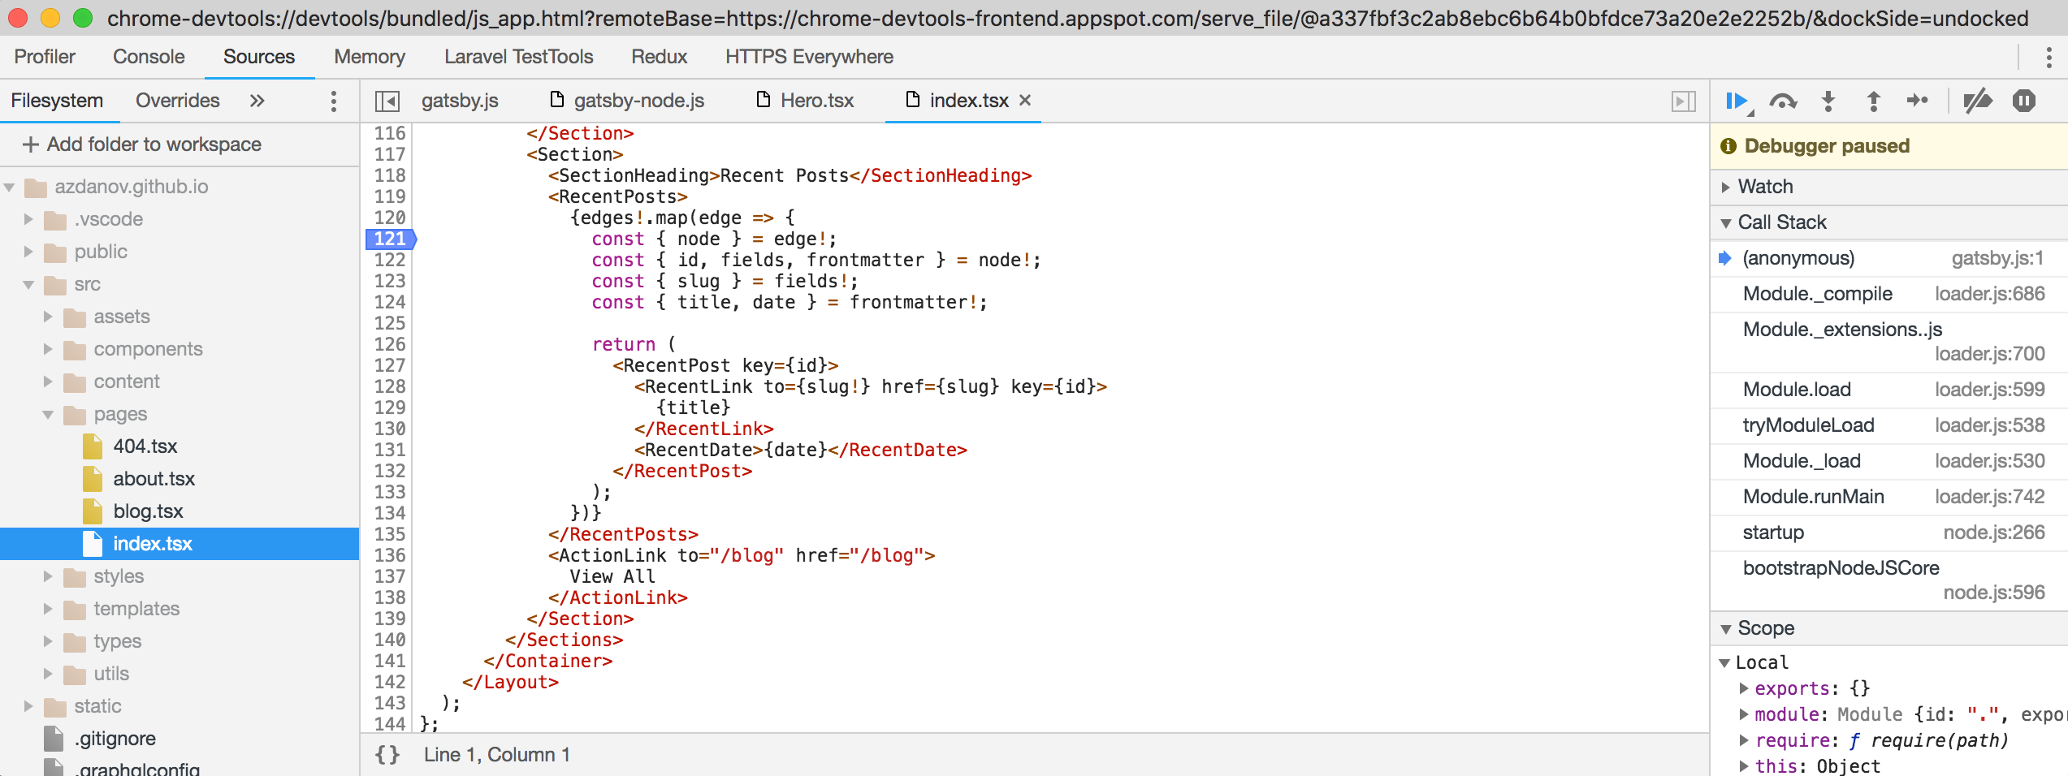The width and height of the screenshot is (2068, 776).
Task: Toggle the breakpoint on line 121
Action: (x=389, y=239)
